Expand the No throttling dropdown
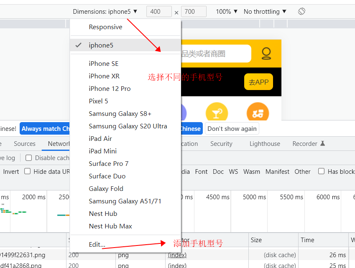The image size is (355, 268). pyautogui.click(x=265, y=12)
